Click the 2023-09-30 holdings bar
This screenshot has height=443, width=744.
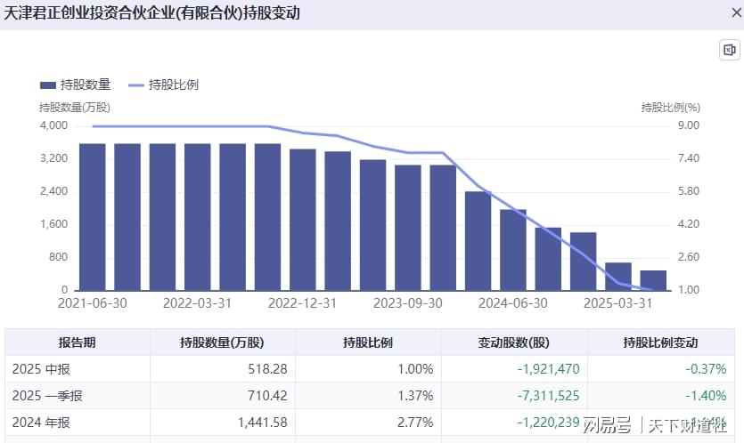tap(408, 228)
